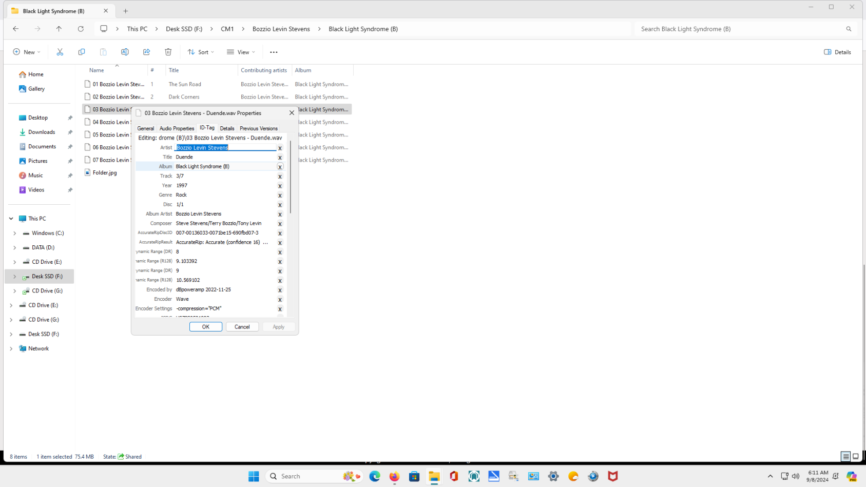
Task: Open the Details tab in Properties
Action: tap(227, 128)
